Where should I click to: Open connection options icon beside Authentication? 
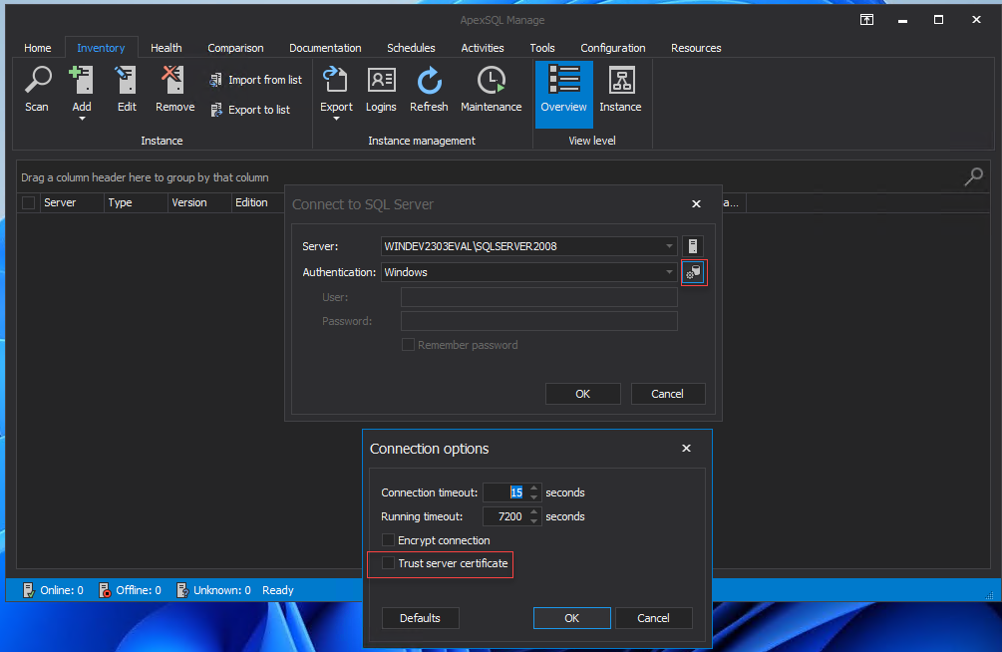pyautogui.click(x=693, y=272)
